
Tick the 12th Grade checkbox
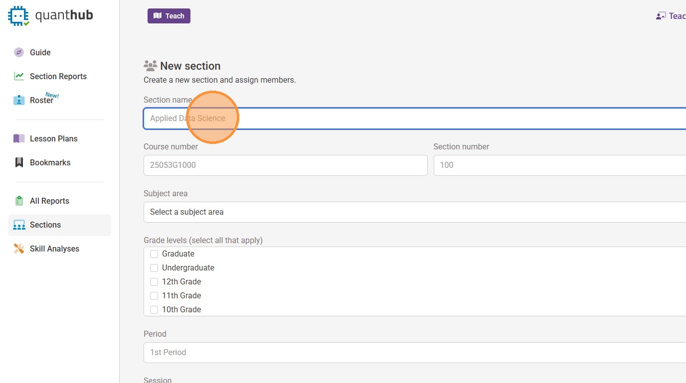[x=154, y=282]
